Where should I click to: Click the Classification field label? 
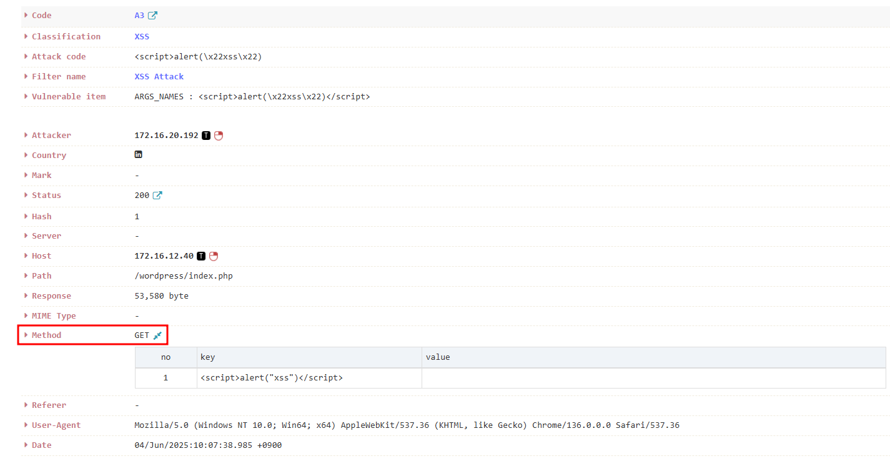pos(66,37)
